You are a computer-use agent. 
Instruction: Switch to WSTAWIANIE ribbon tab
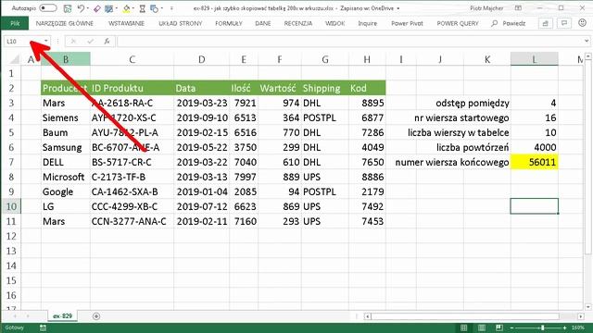[x=126, y=23]
